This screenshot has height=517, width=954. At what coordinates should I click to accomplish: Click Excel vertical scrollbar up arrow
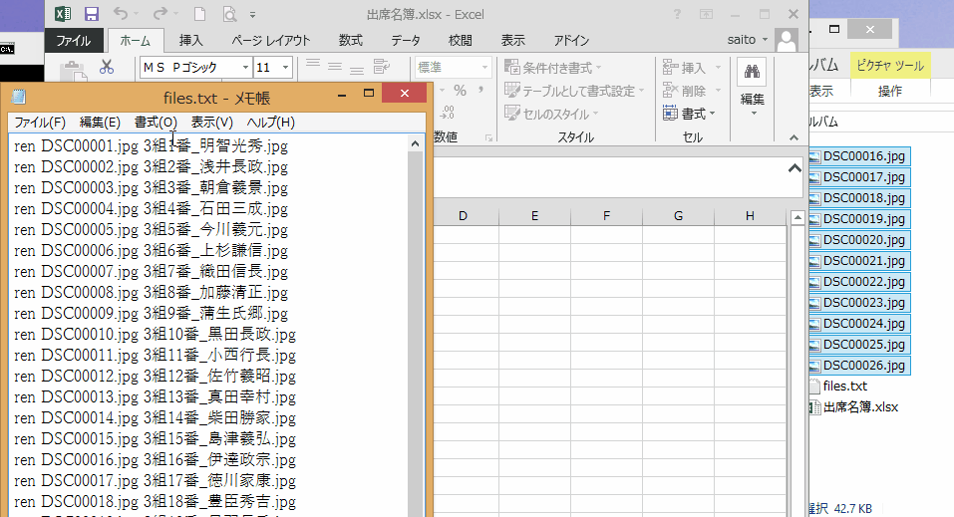point(797,217)
